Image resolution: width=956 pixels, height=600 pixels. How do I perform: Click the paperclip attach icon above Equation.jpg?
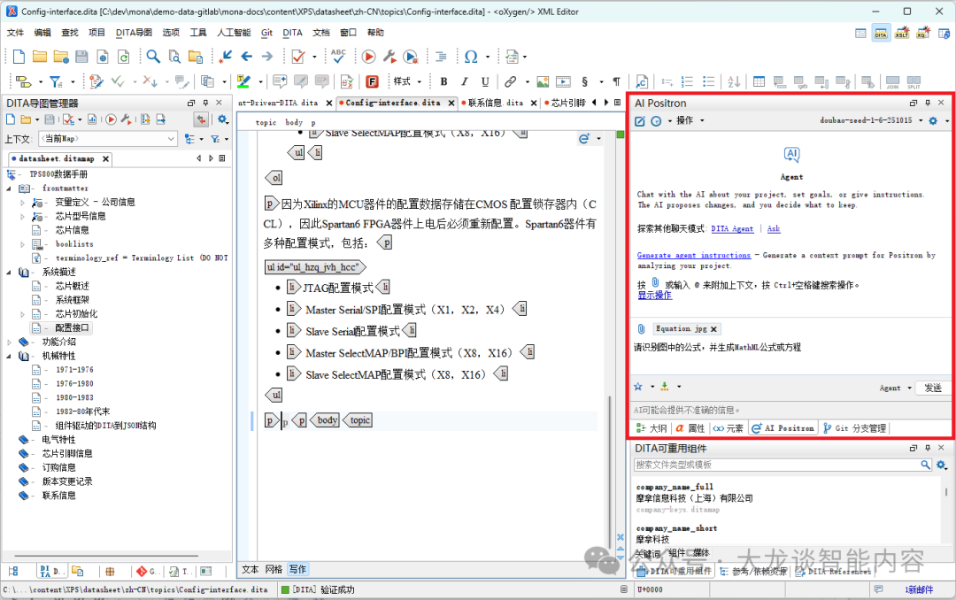[642, 328]
